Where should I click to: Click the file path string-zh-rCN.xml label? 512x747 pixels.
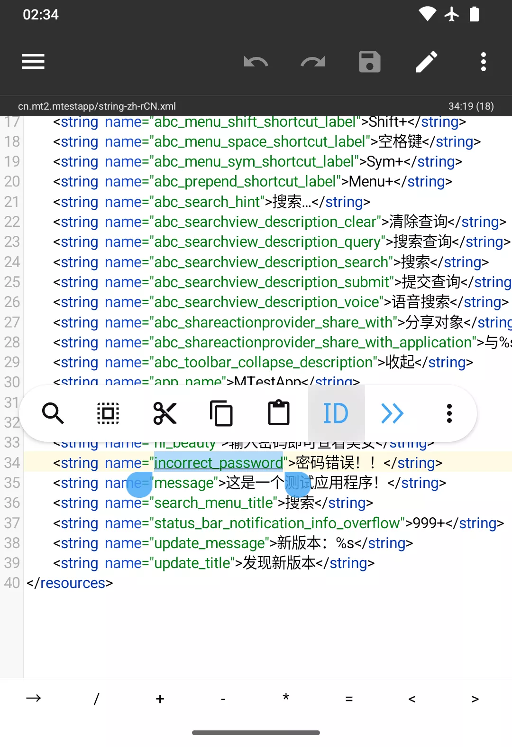tap(97, 106)
